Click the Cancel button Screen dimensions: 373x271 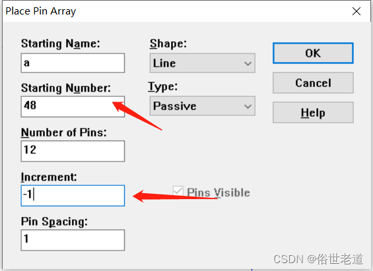coord(313,83)
